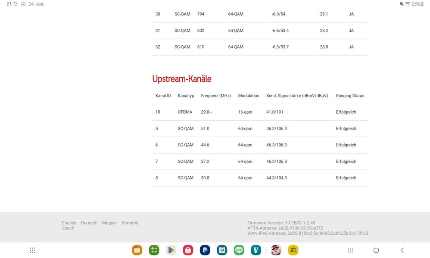Select downstream frequency 794
Viewport: 430px width, 258px height.
click(x=201, y=14)
